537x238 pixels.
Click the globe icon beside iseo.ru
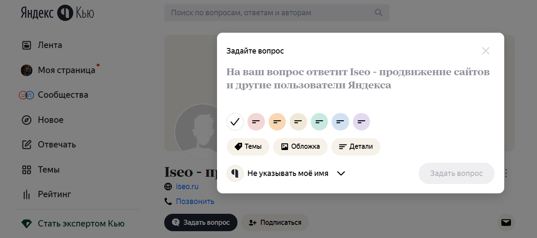coord(169,187)
